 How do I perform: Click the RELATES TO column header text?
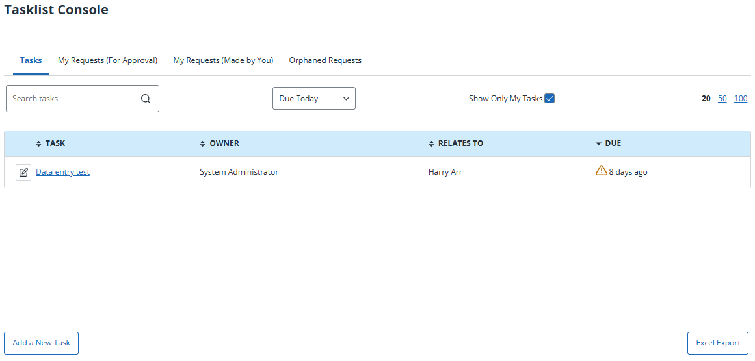click(461, 143)
